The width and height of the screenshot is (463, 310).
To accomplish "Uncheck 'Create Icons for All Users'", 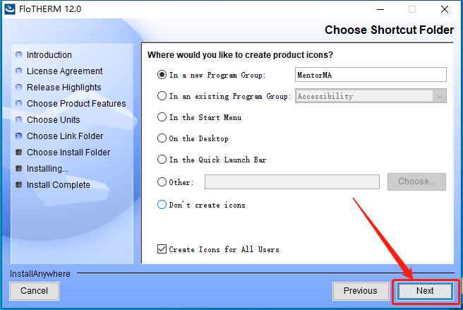I will 162,249.
